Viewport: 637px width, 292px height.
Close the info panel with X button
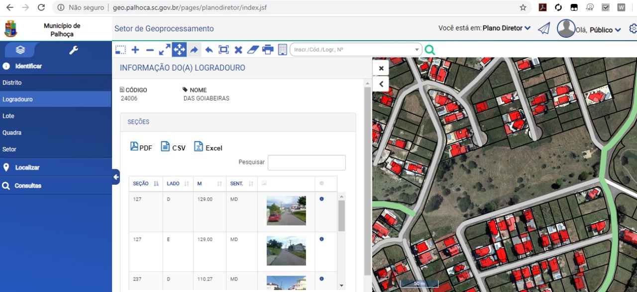pyautogui.click(x=381, y=68)
